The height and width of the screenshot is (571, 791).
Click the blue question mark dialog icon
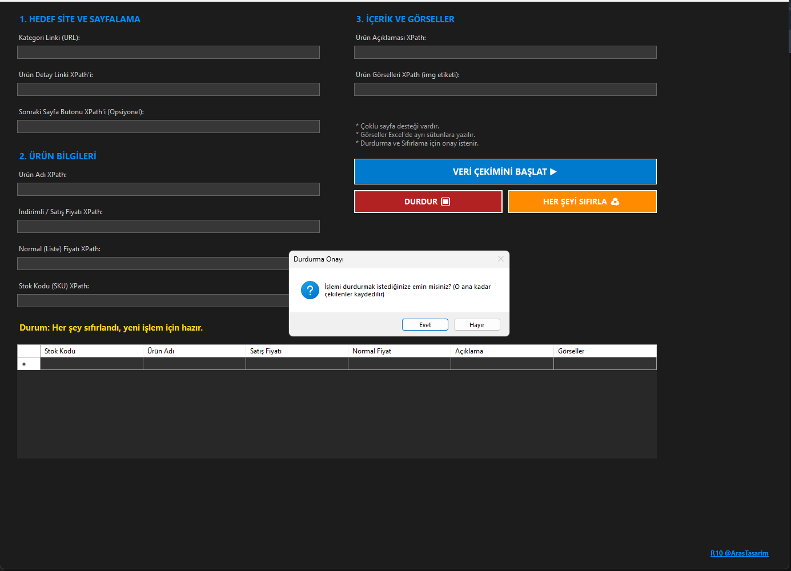tap(310, 290)
